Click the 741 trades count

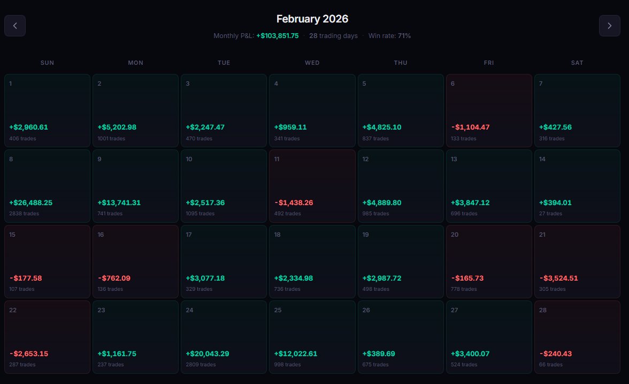pyautogui.click(x=110, y=214)
